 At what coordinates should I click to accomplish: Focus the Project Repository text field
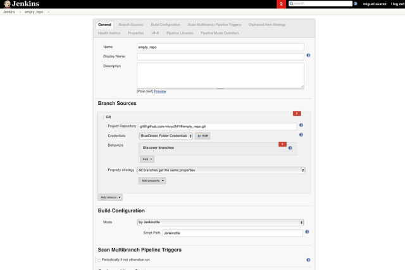pos(217,126)
